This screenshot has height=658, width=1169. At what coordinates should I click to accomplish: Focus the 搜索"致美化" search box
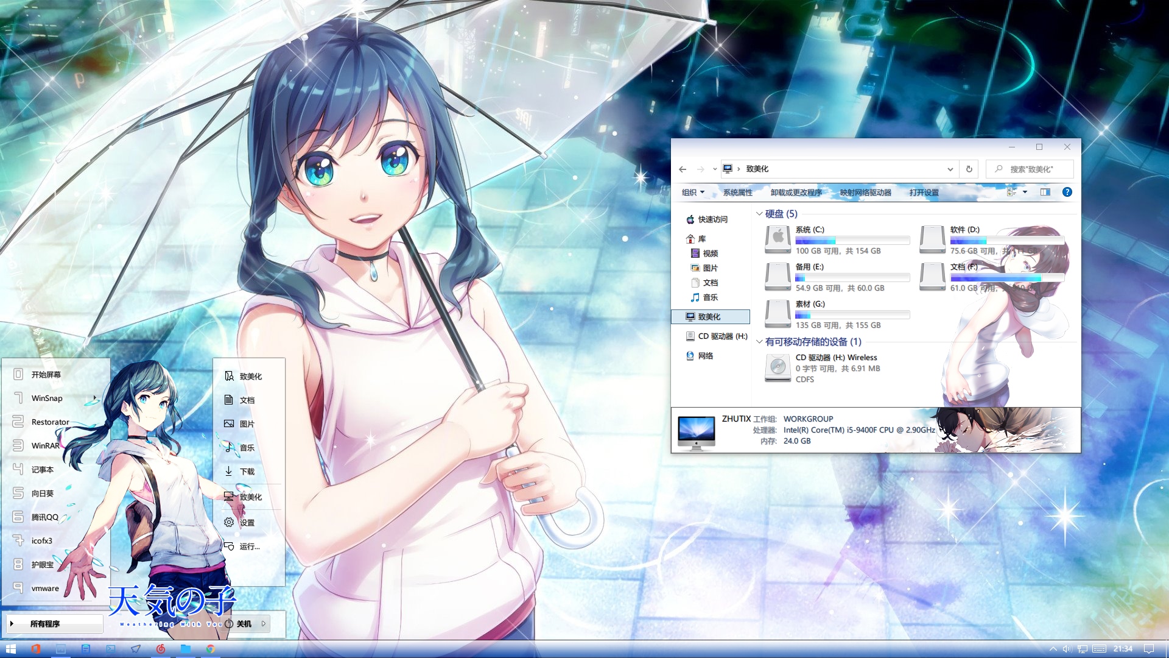tap(1030, 169)
